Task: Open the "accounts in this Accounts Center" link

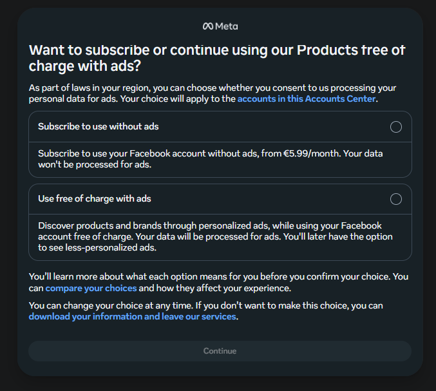Action: point(307,99)
